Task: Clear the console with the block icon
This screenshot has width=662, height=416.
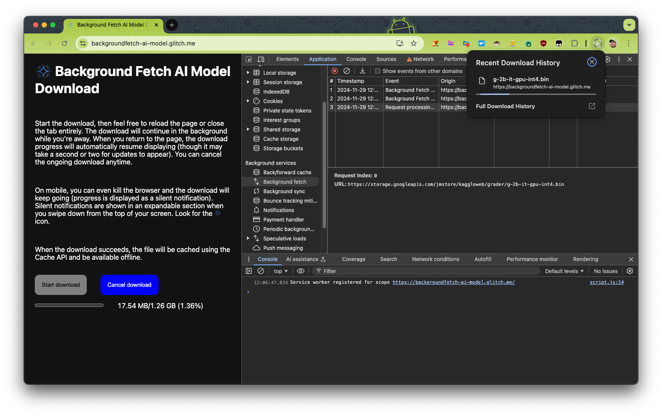Action: click(x=261, y=271)
